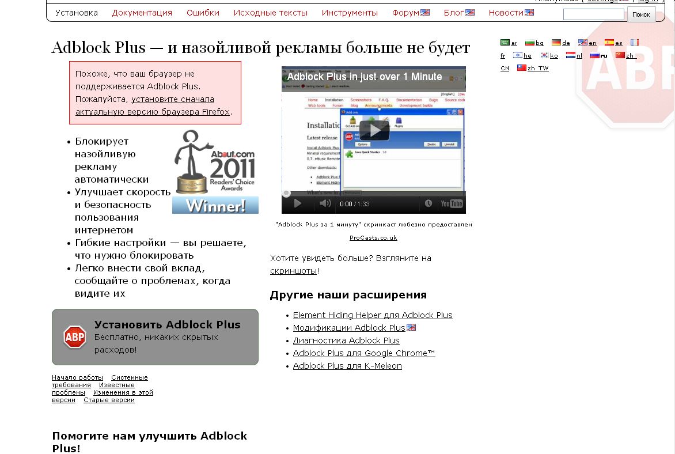Click the Russian flag icon
Image resolution: width=675 pixels, height=454 pixels.
click(595, 55)
